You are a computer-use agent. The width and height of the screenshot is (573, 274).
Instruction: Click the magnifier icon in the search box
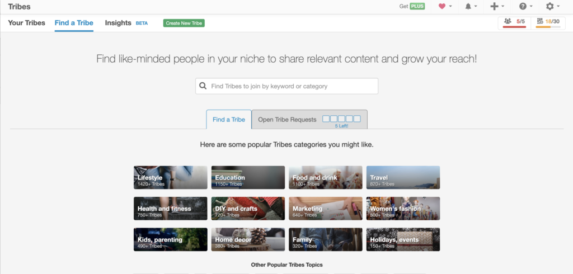203,86
